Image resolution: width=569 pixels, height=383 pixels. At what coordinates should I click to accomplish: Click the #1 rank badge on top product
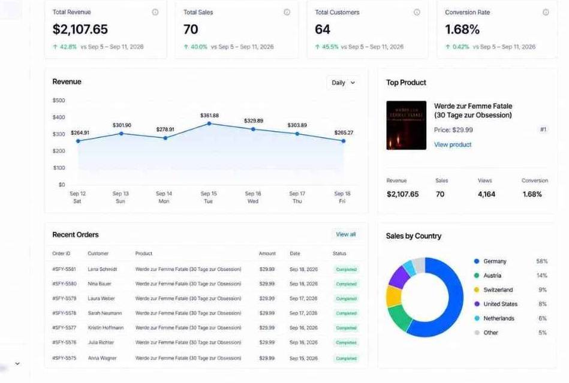(x=543, y=129)
